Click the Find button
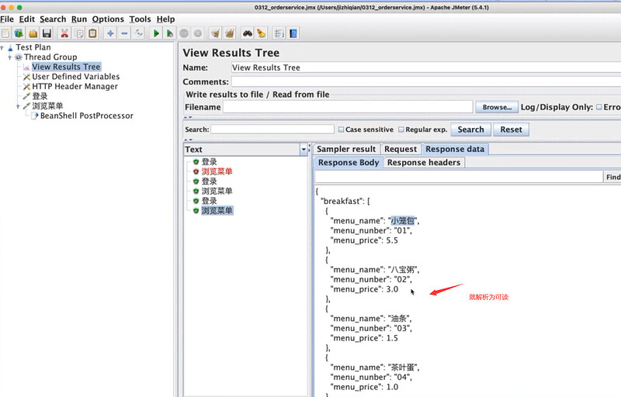 pyautogui.click(x=612, y=177)
